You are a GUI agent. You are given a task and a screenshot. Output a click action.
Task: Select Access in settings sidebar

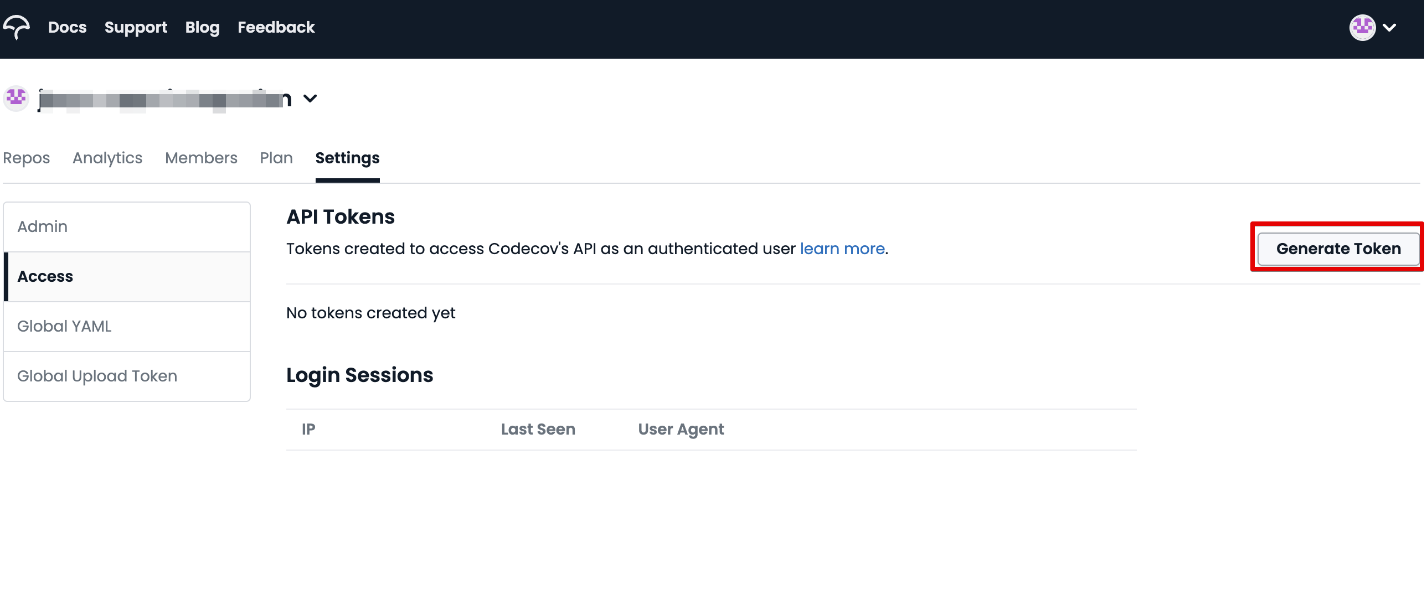127,276
